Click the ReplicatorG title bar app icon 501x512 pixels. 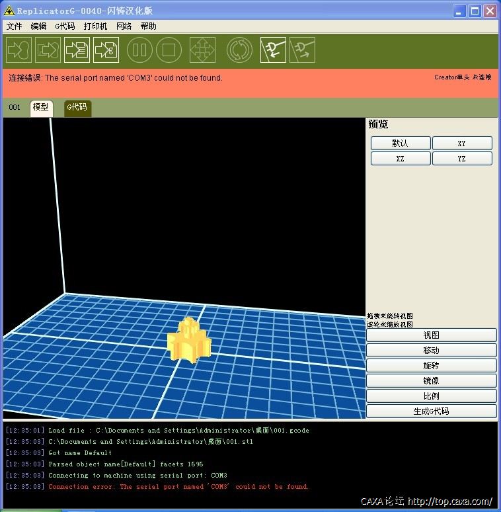pos(9,11)
